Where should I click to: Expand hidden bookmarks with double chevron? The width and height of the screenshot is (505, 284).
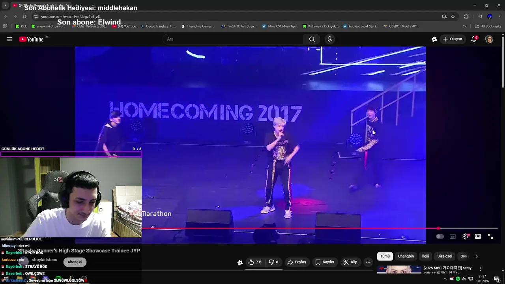pos(464,26)
